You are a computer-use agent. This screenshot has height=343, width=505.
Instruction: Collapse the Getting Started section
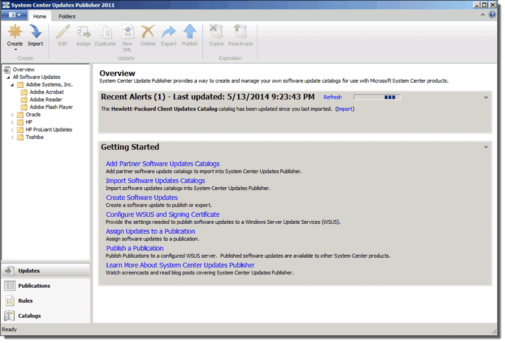coord(486,147)
